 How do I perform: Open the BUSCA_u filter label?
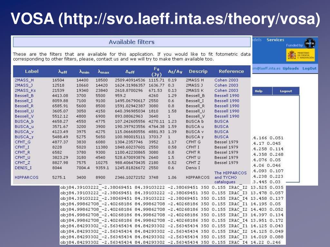click(x=24, y=126)
